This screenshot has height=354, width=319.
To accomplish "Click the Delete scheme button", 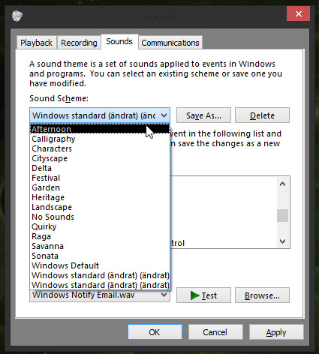I will point(262,115).
